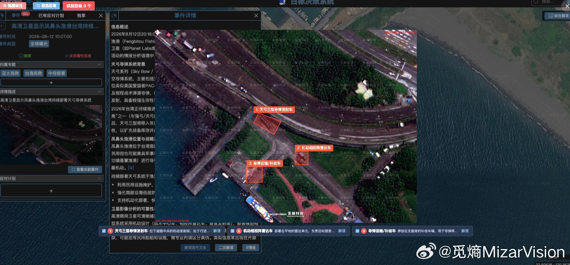Collapse the 归属专题 section

point(100,64)
